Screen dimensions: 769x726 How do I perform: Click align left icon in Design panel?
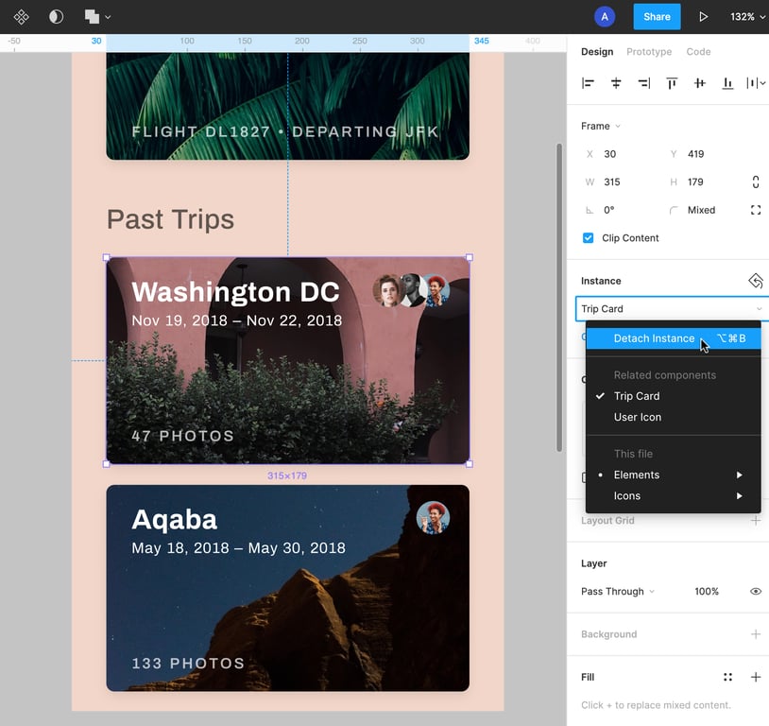[588, 83]
